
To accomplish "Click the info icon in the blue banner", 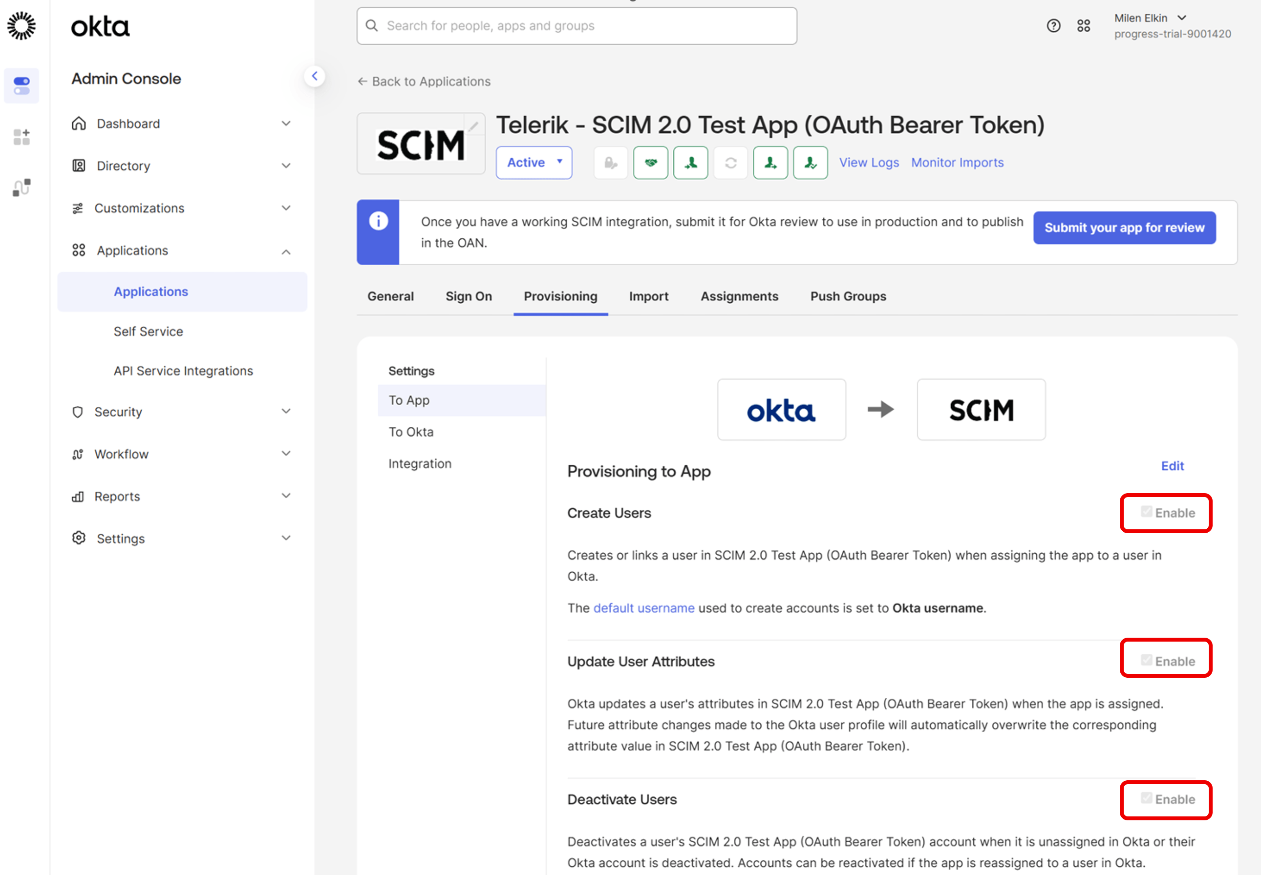I will coord(379,221).
